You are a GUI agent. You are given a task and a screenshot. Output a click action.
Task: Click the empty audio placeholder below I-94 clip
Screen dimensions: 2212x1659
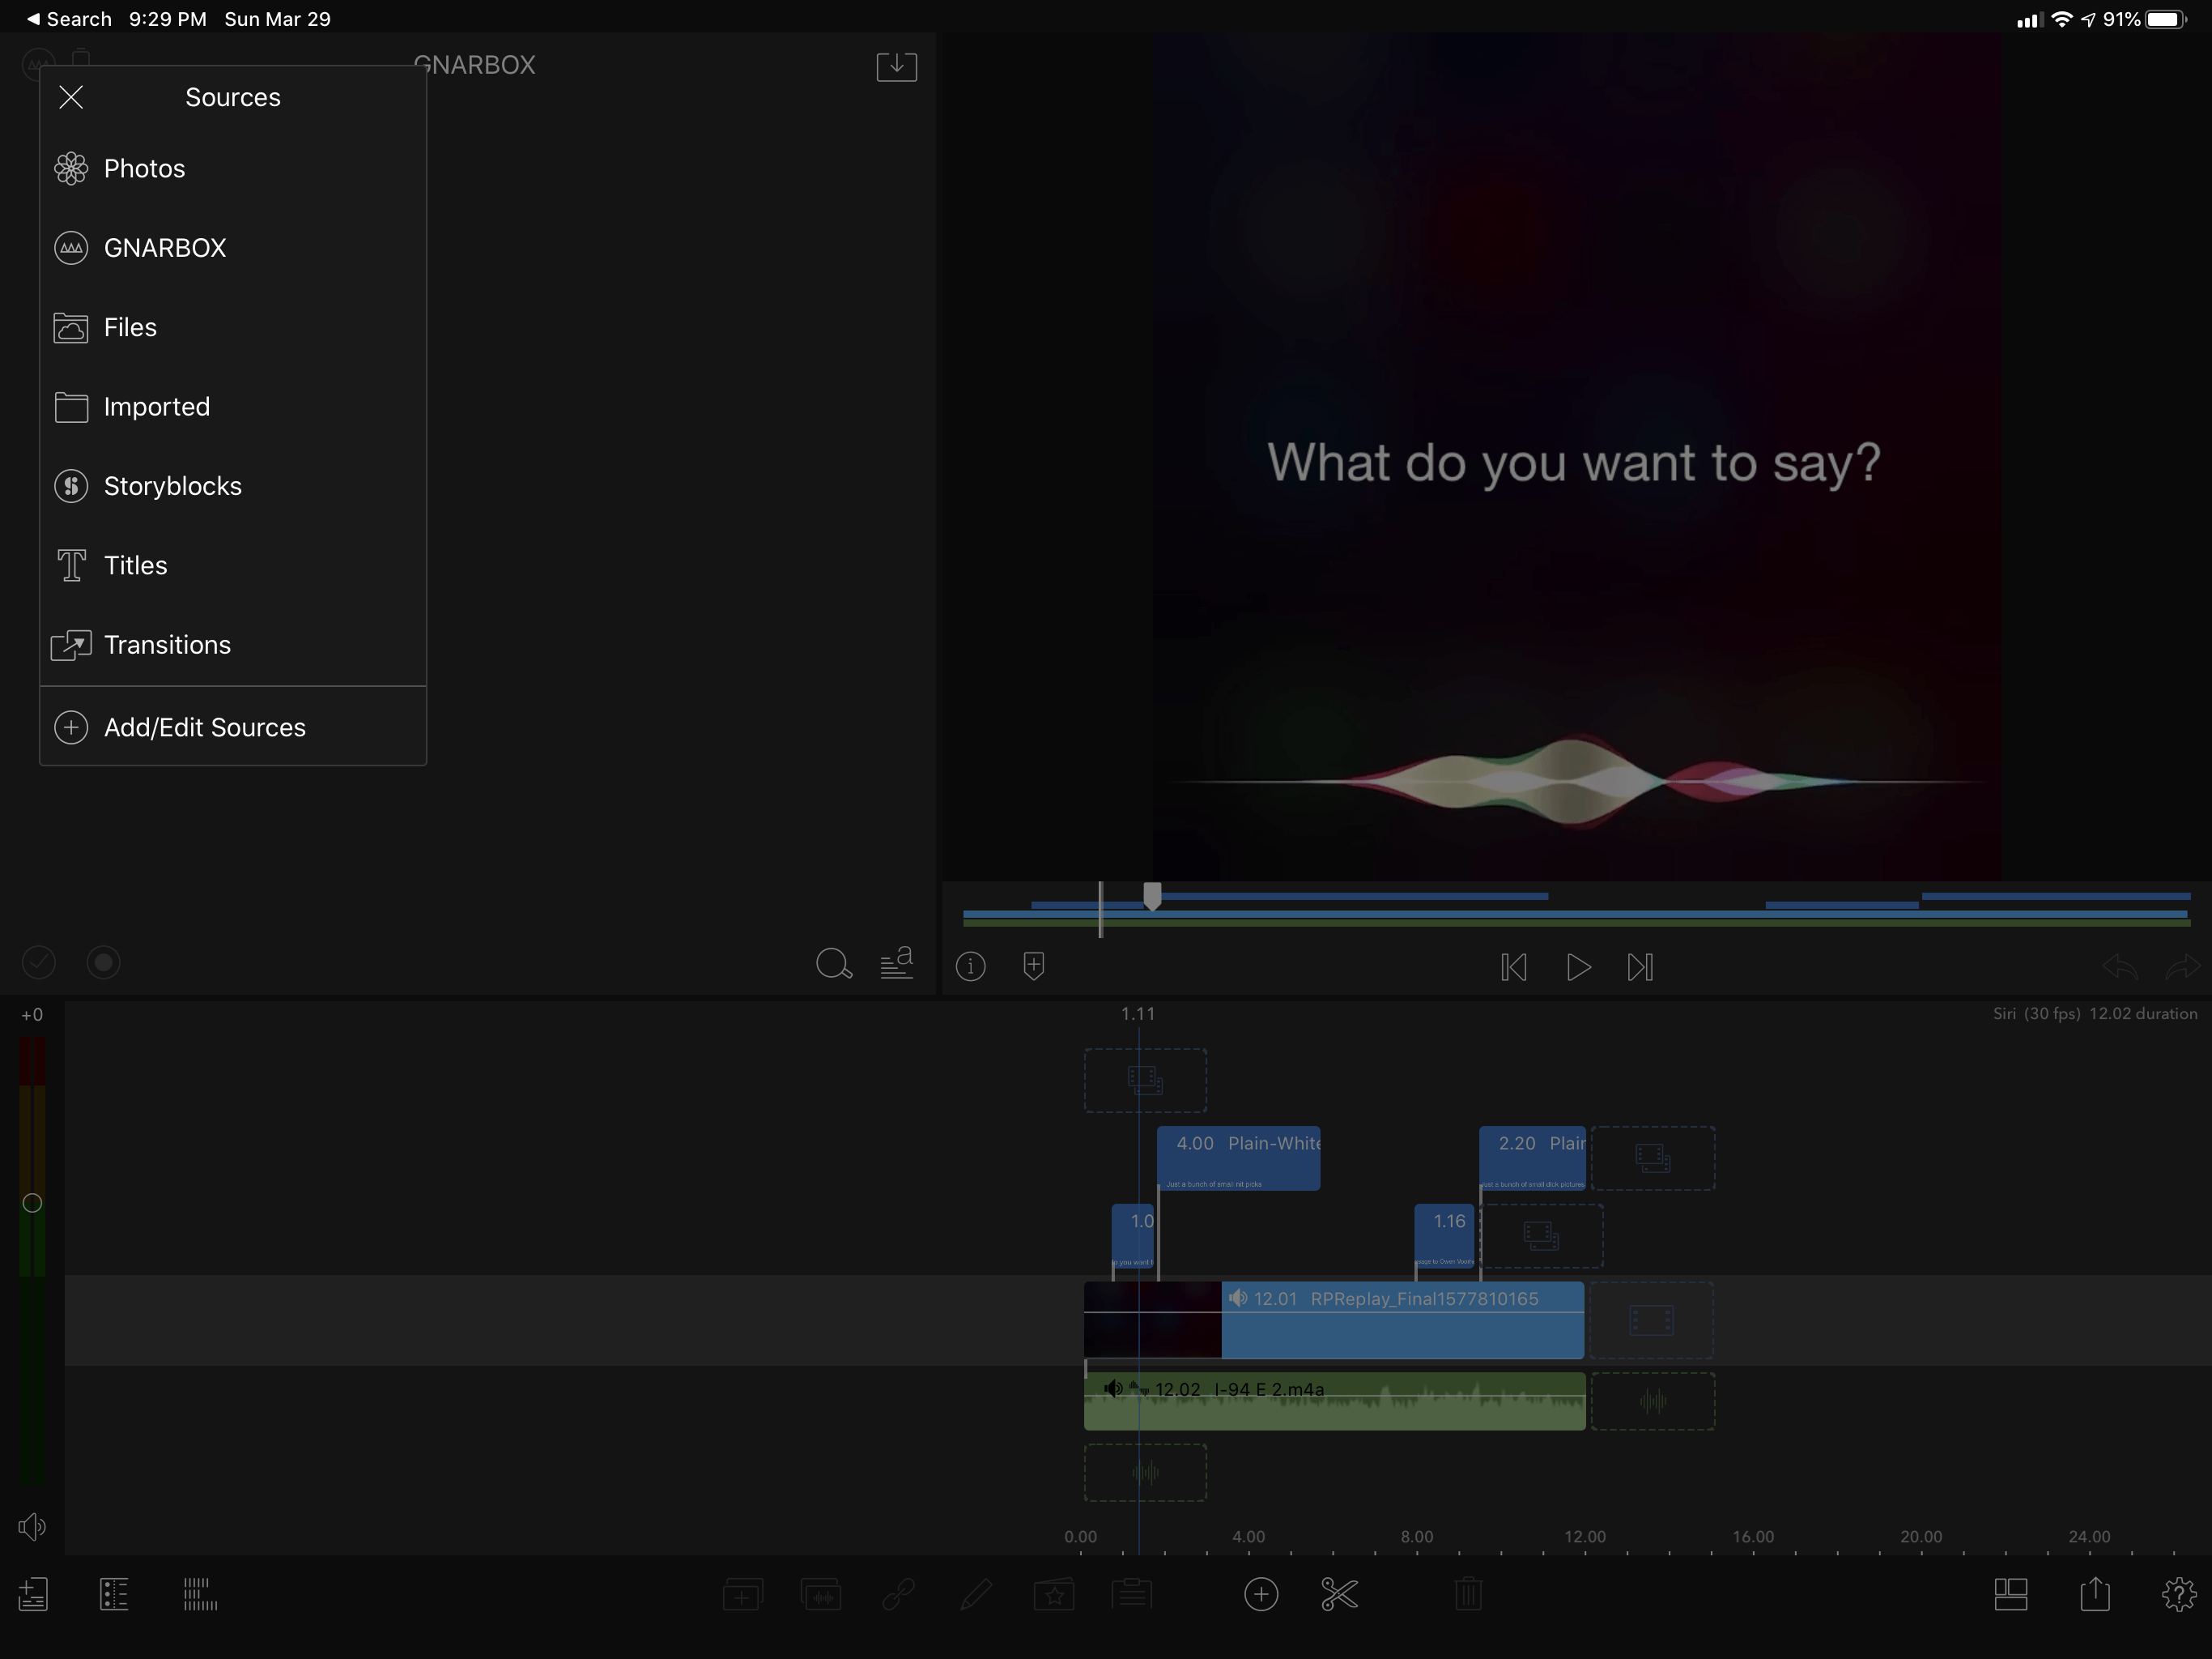pos(1145,1473)
